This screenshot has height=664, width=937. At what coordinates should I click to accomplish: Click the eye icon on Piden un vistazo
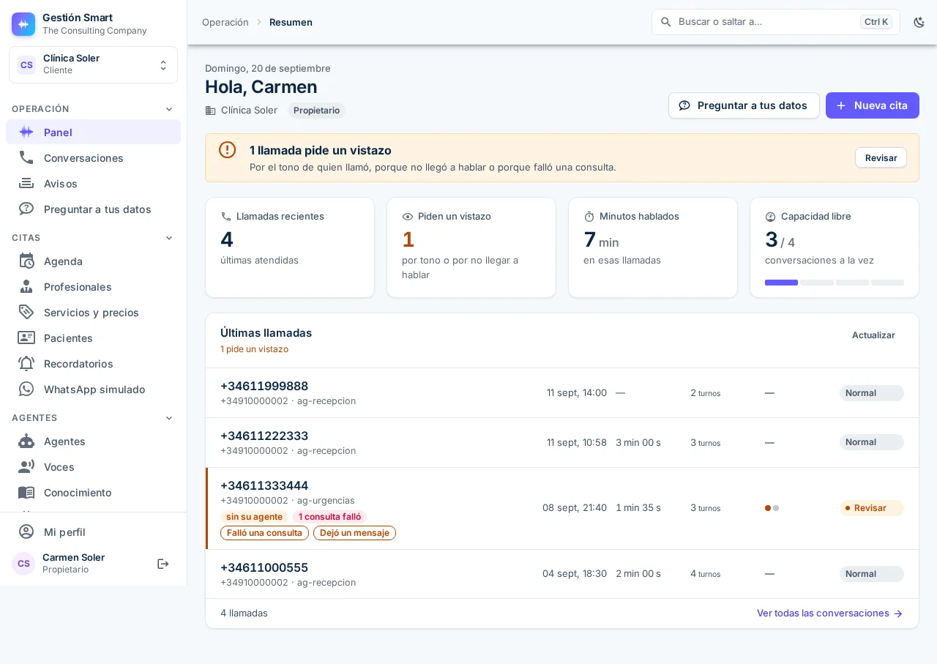tap(408, 217)
